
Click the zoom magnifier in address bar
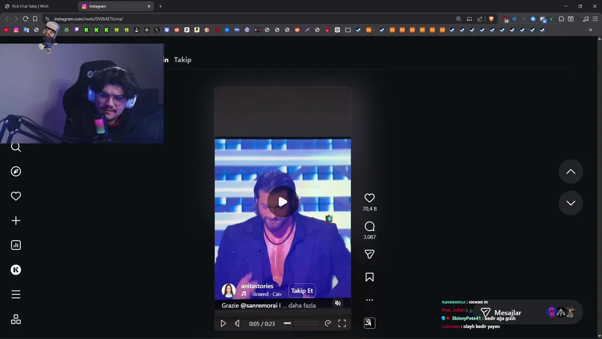tap(459, 19)
